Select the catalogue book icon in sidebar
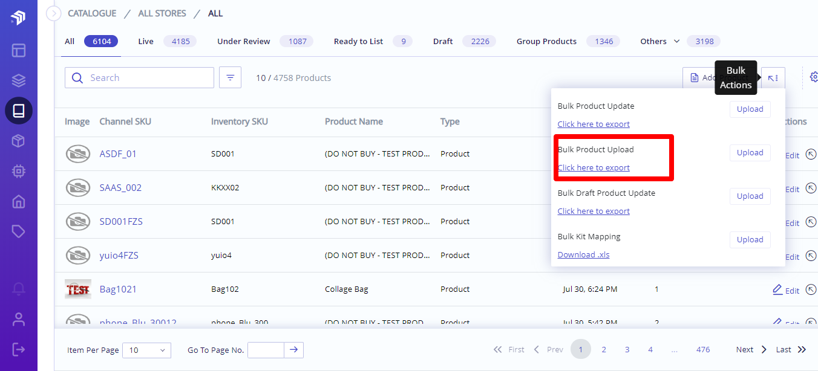 coord(18,111)
